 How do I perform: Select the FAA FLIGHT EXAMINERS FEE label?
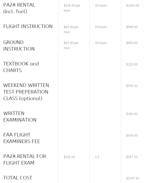pos(22,138)
